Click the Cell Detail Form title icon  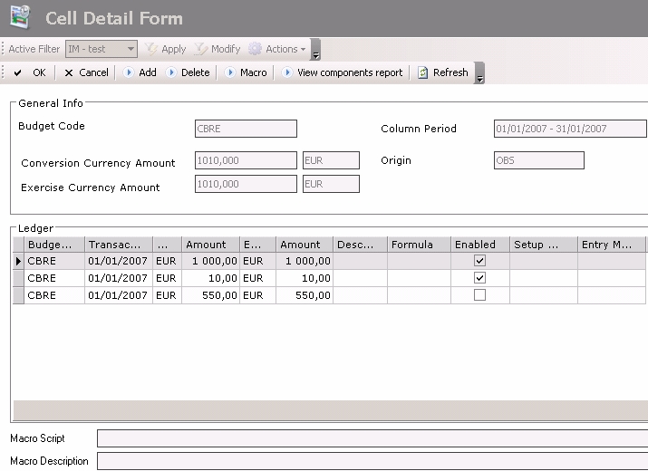click(20, 17)
